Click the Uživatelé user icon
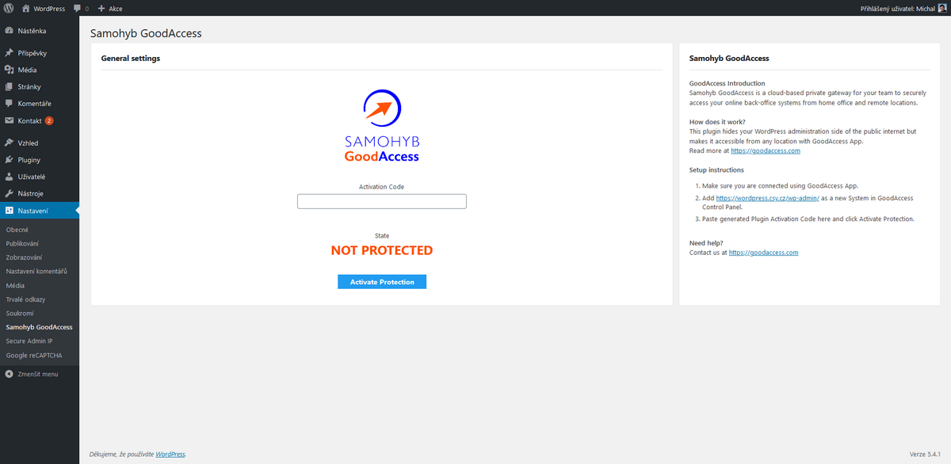This screenshot has width=951, height=464. click(x=9, y=177)
